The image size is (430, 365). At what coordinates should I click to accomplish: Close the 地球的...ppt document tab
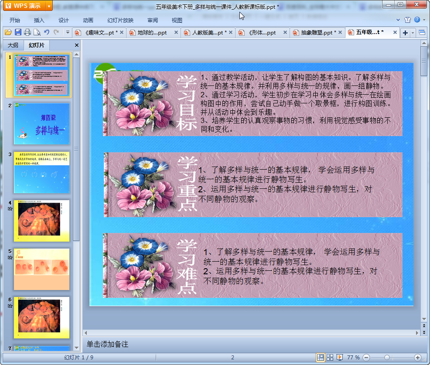tap(176, 32)
